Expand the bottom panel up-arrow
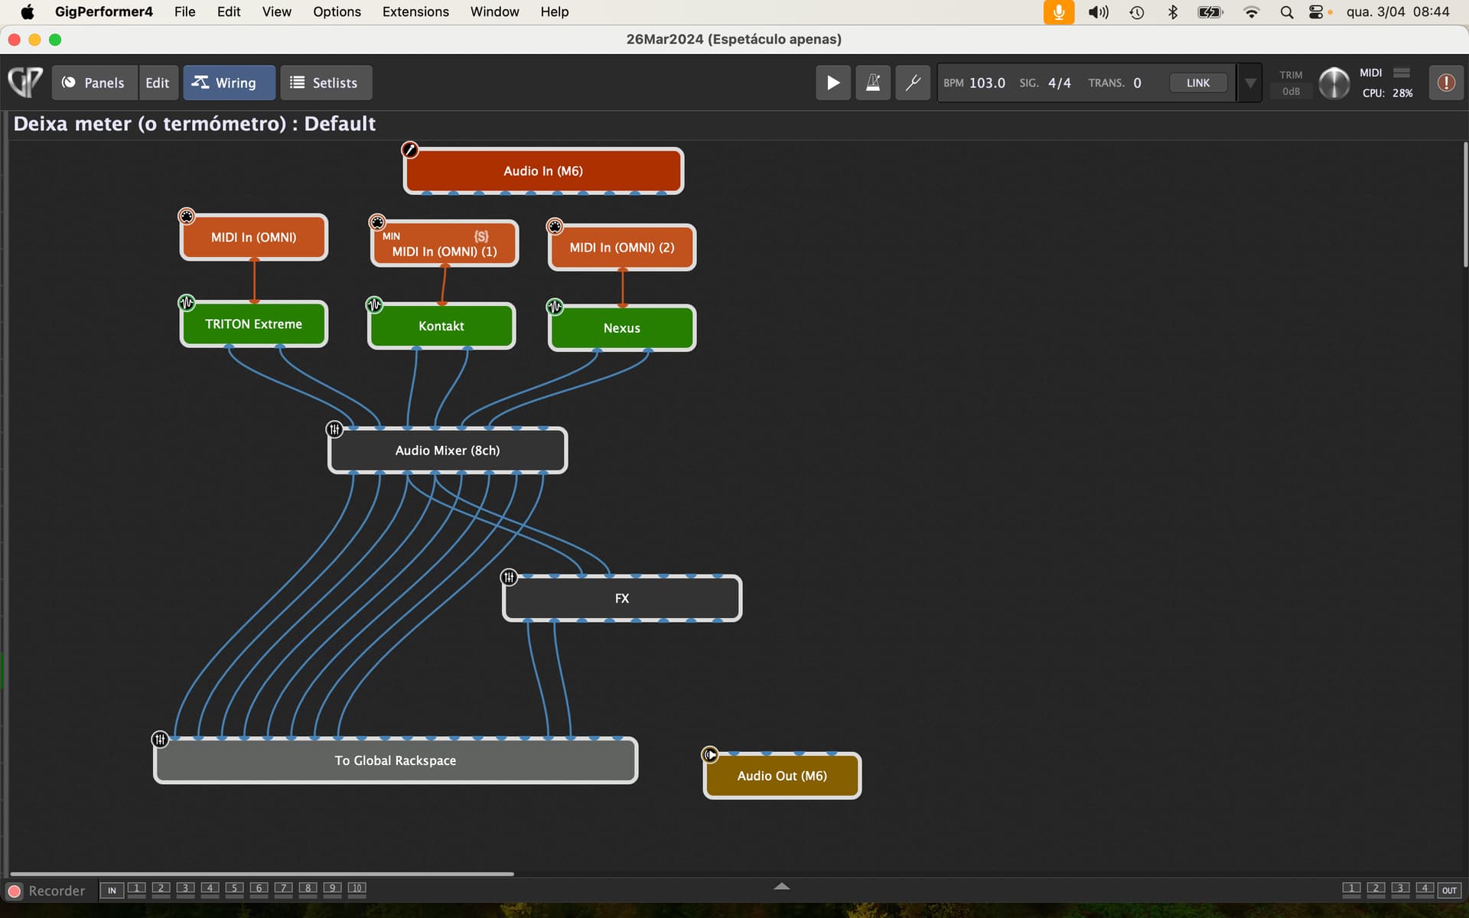This screenshot has height=918, width=1469. (781, 886)
